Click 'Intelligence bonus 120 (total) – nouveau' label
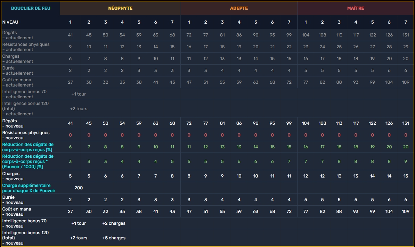The image size is (415, 247). point(25,238)
